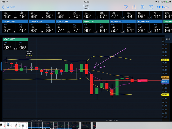Screen dimensions: 172x129
Task: Tap the EUR/CHF Sell price 1.07 29
Action: click(142, 29)
